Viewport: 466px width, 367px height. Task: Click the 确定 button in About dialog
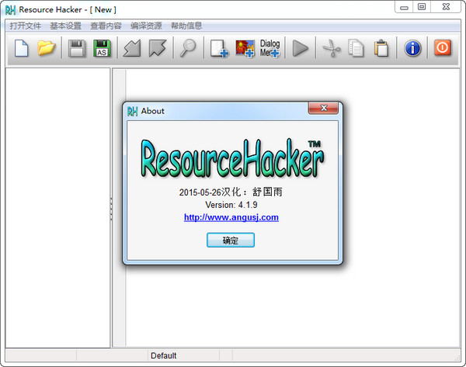coord(231,240)
